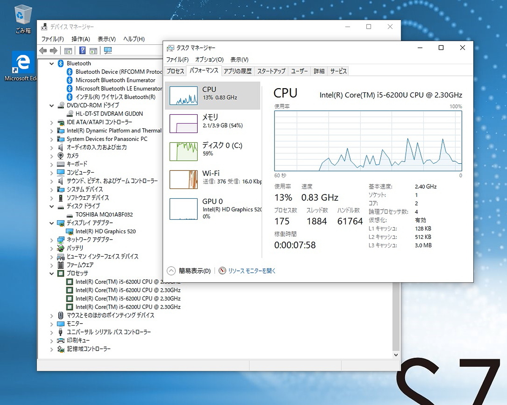The width and height of the screenshot is (507, 405).
Task: Collapse the ディスク ドライブ node
Action: (x=52, y=206)
